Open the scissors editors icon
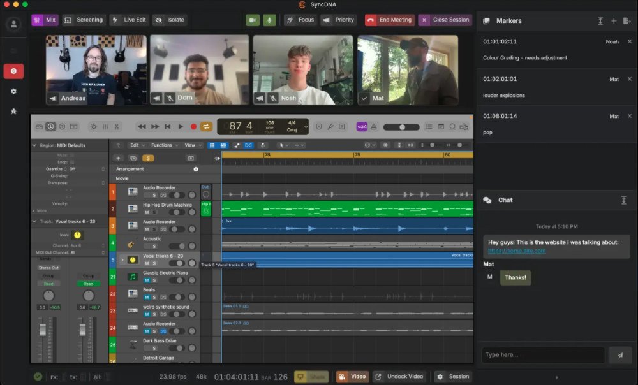This screenshot has width=638, height=385. (x=117, y=127)
